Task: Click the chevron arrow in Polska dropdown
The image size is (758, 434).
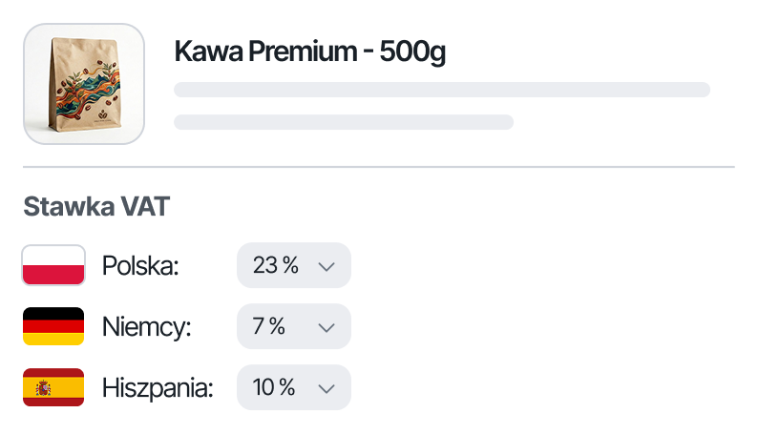Action: click(326, 266)
